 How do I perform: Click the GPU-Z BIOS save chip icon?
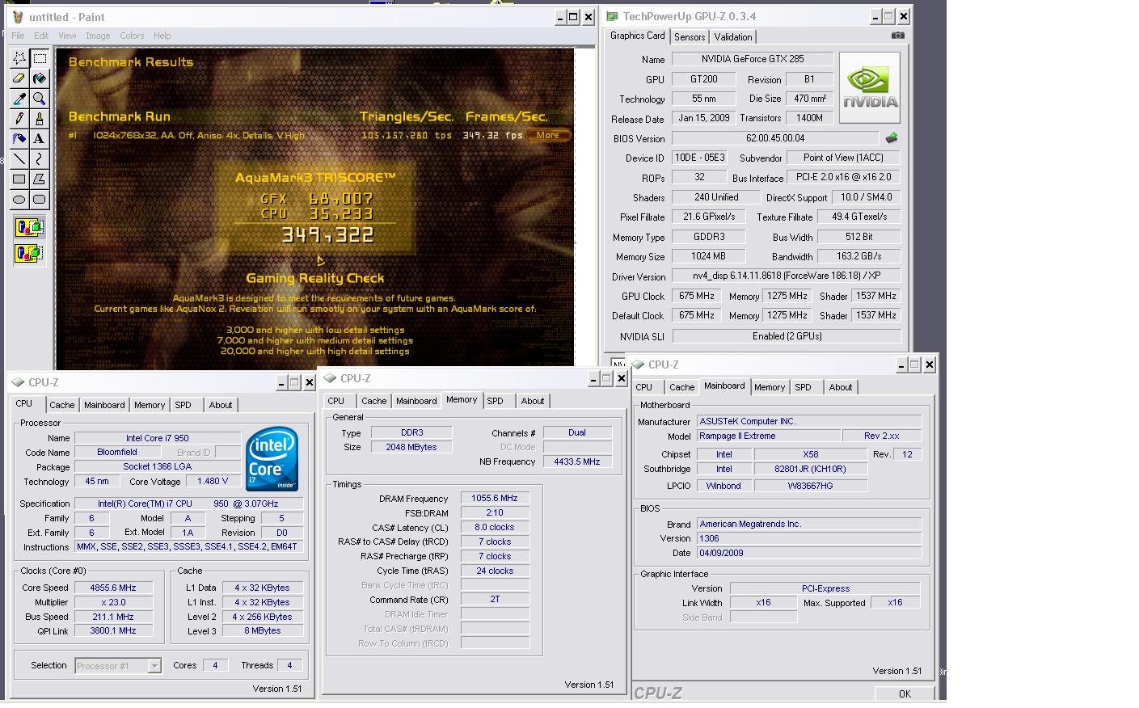pos(892,138)
